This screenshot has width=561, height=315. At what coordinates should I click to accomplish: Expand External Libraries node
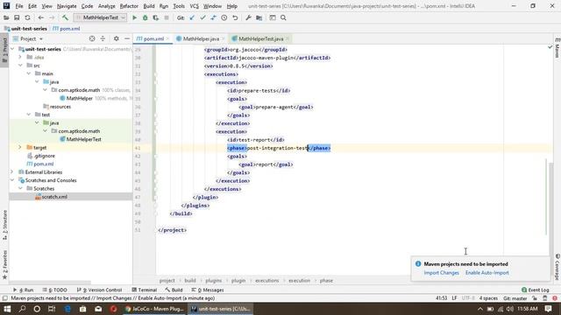(12, 171)
